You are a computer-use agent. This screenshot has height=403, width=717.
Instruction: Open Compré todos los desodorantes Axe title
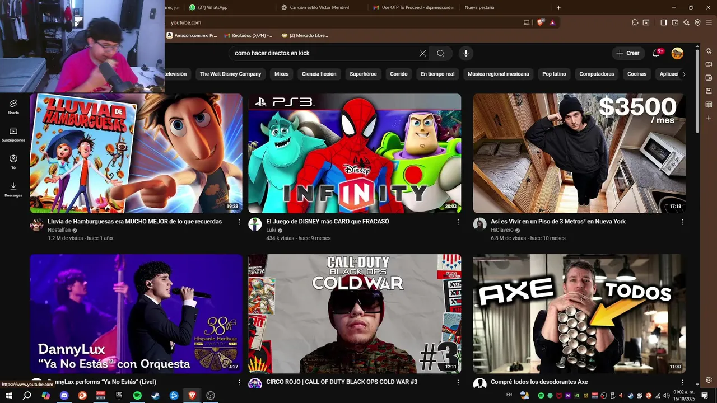pyautogui.click(x=539, y=382)
